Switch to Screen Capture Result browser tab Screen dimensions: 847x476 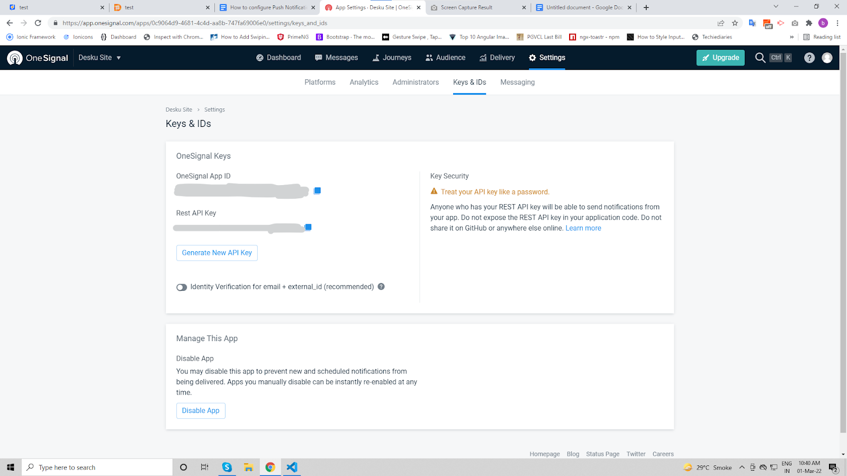click(x=478, y=7)
